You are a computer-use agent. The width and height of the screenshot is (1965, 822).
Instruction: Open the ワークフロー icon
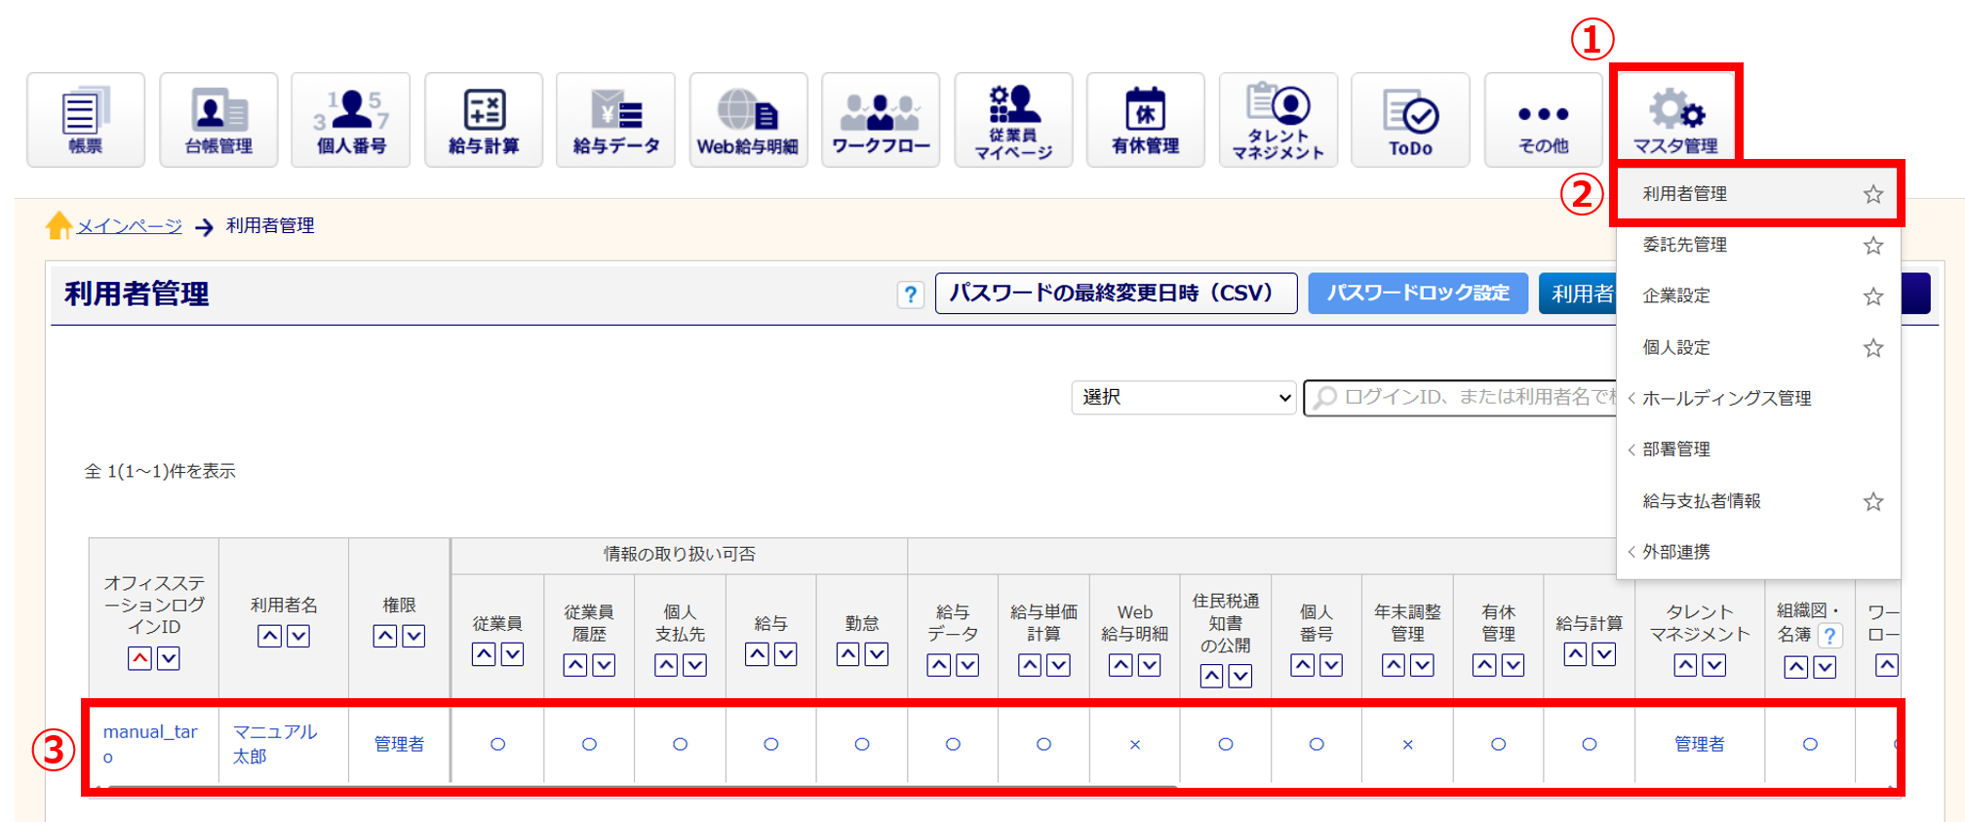point(881,120)
